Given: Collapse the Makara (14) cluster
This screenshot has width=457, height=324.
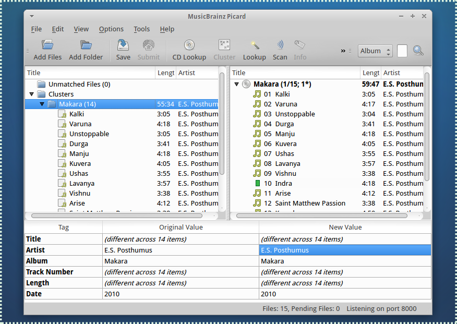Looking at the screenshot, I should point(42,104).
